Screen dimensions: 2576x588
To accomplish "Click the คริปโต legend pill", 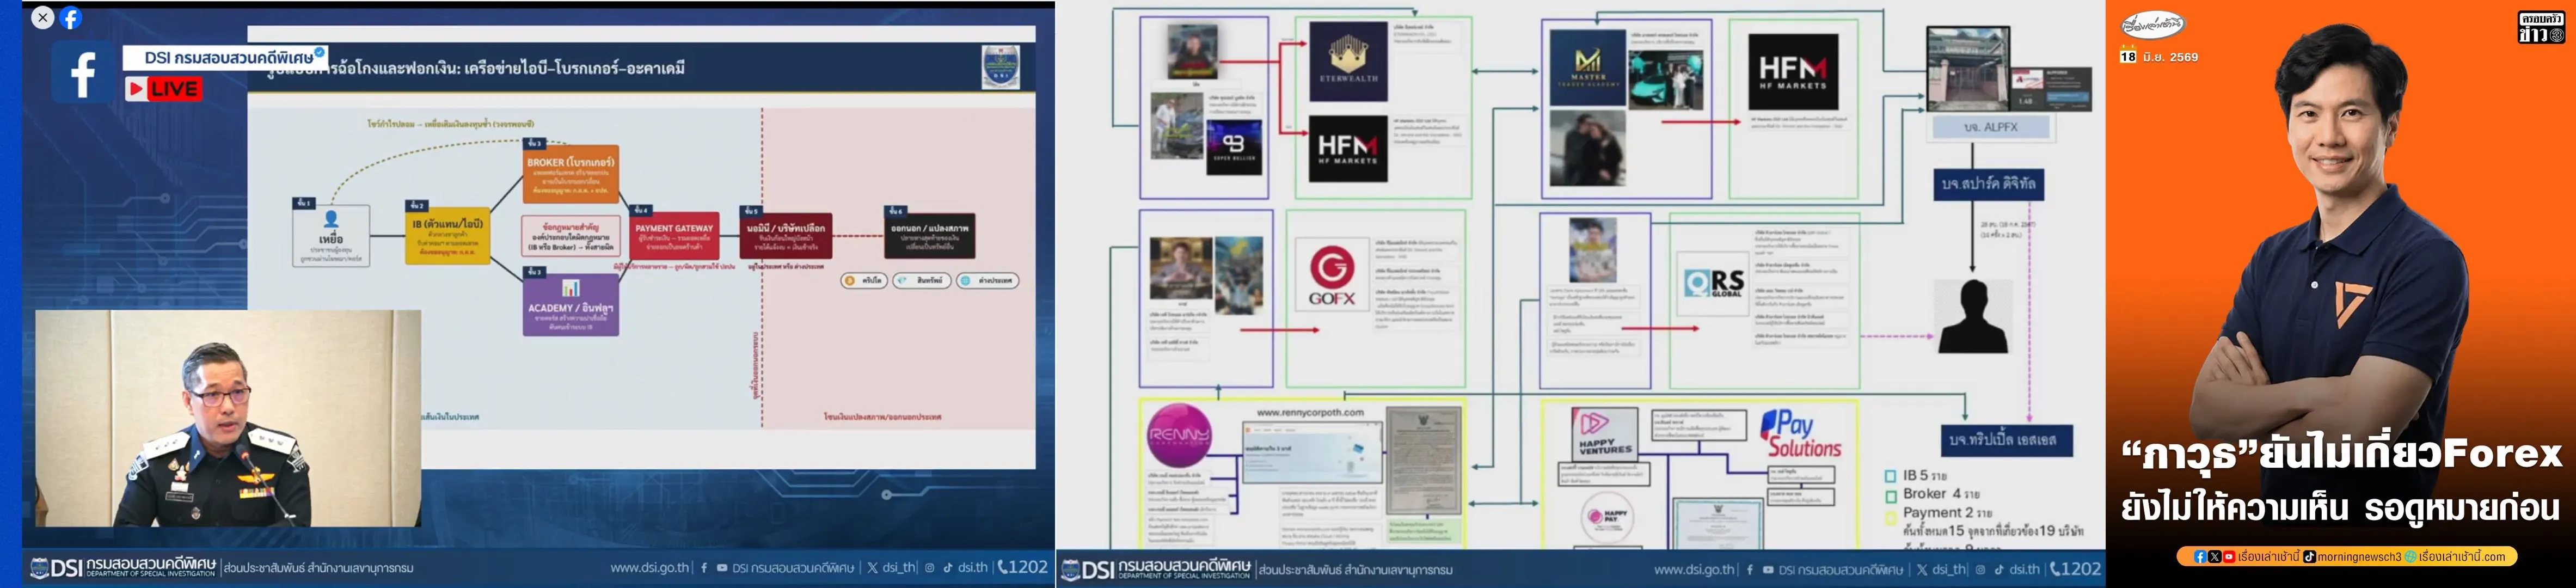I will 865,281.
